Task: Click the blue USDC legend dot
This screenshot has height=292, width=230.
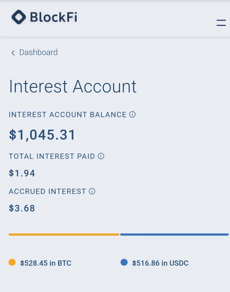Action: 124,262
